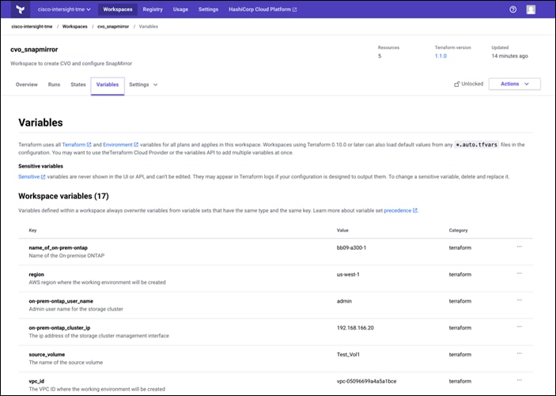Open actions menu for region row
The height and width of the screenshot is (396, 556).
pos(520,273)
